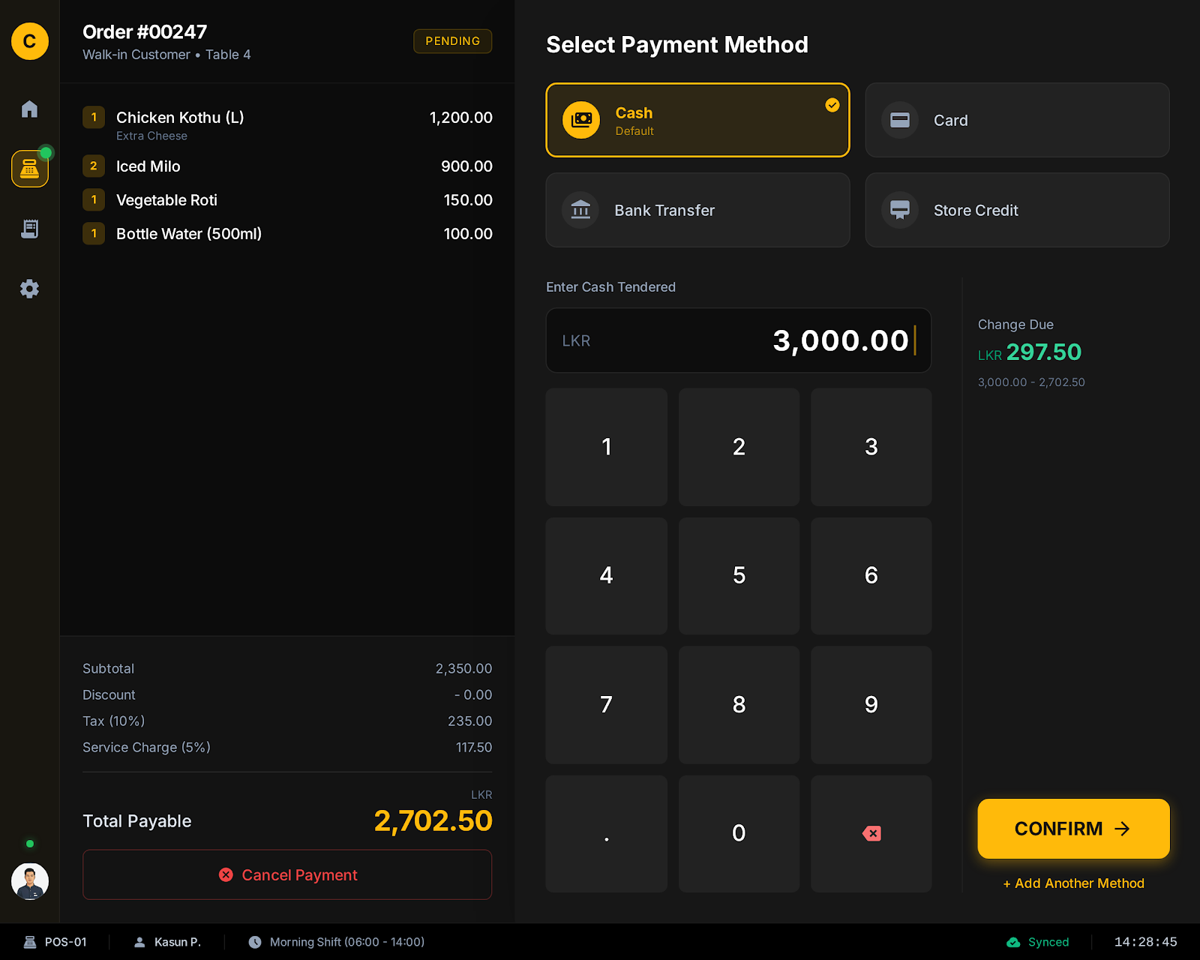Open Add Another Method link
Screen dimensions: 1200x960
[1073, 883]
